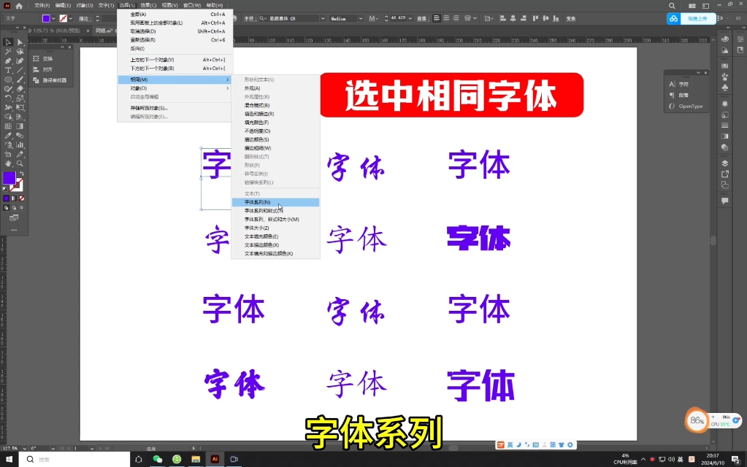Select the Rotate tool
This screenshot has width=747, height=467.
[x=8, y=98]
